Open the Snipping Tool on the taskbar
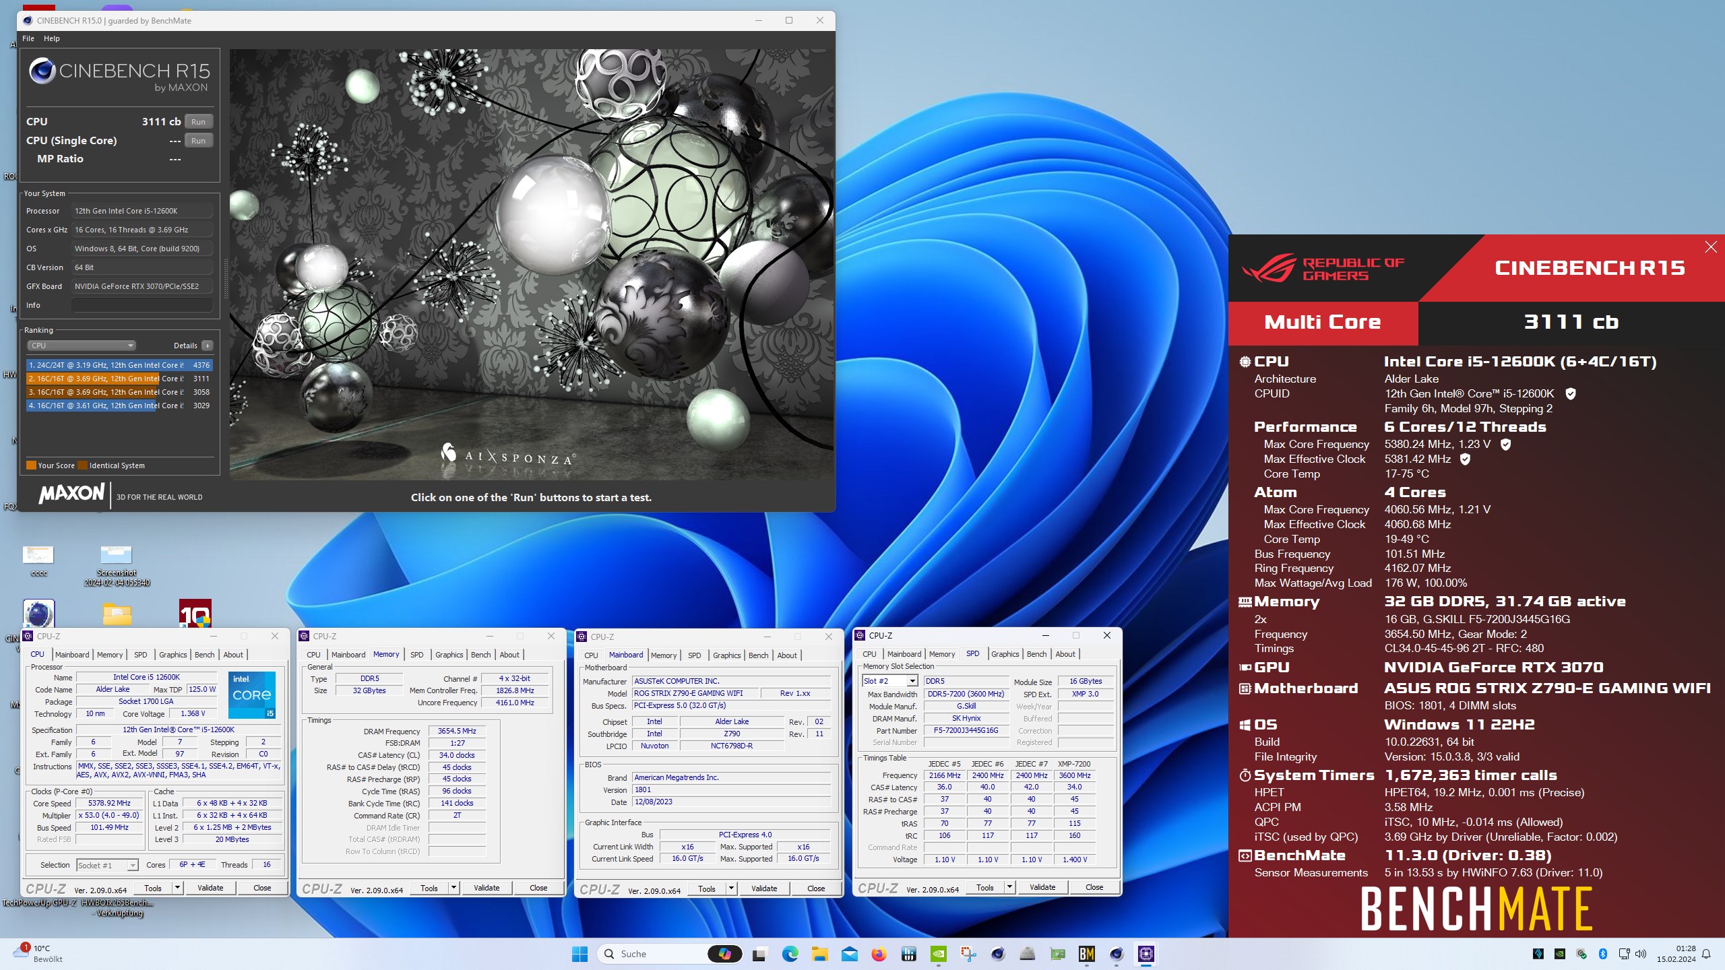The image size is (1725, 970). pyautogui.click(x=968, y=954)
